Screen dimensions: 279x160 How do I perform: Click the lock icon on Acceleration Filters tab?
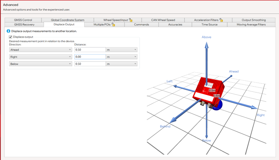[x=221, y=20]
